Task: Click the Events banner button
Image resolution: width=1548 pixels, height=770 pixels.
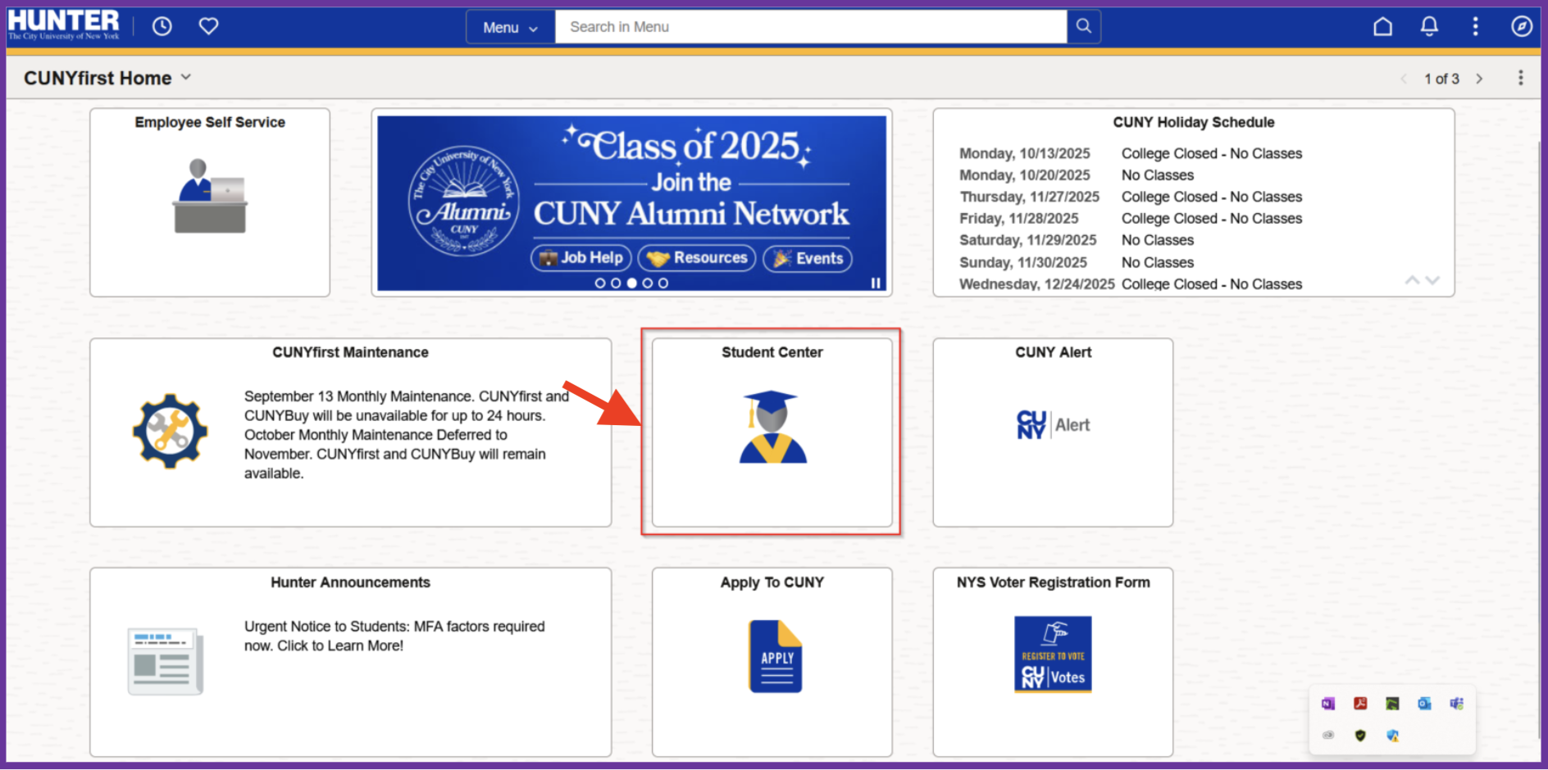Action: (808, 258)
